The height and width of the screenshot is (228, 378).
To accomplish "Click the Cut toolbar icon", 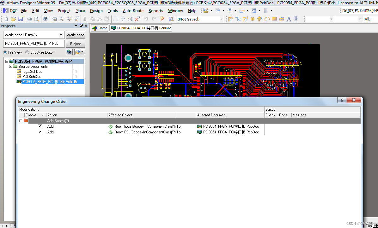I will 85,19.
